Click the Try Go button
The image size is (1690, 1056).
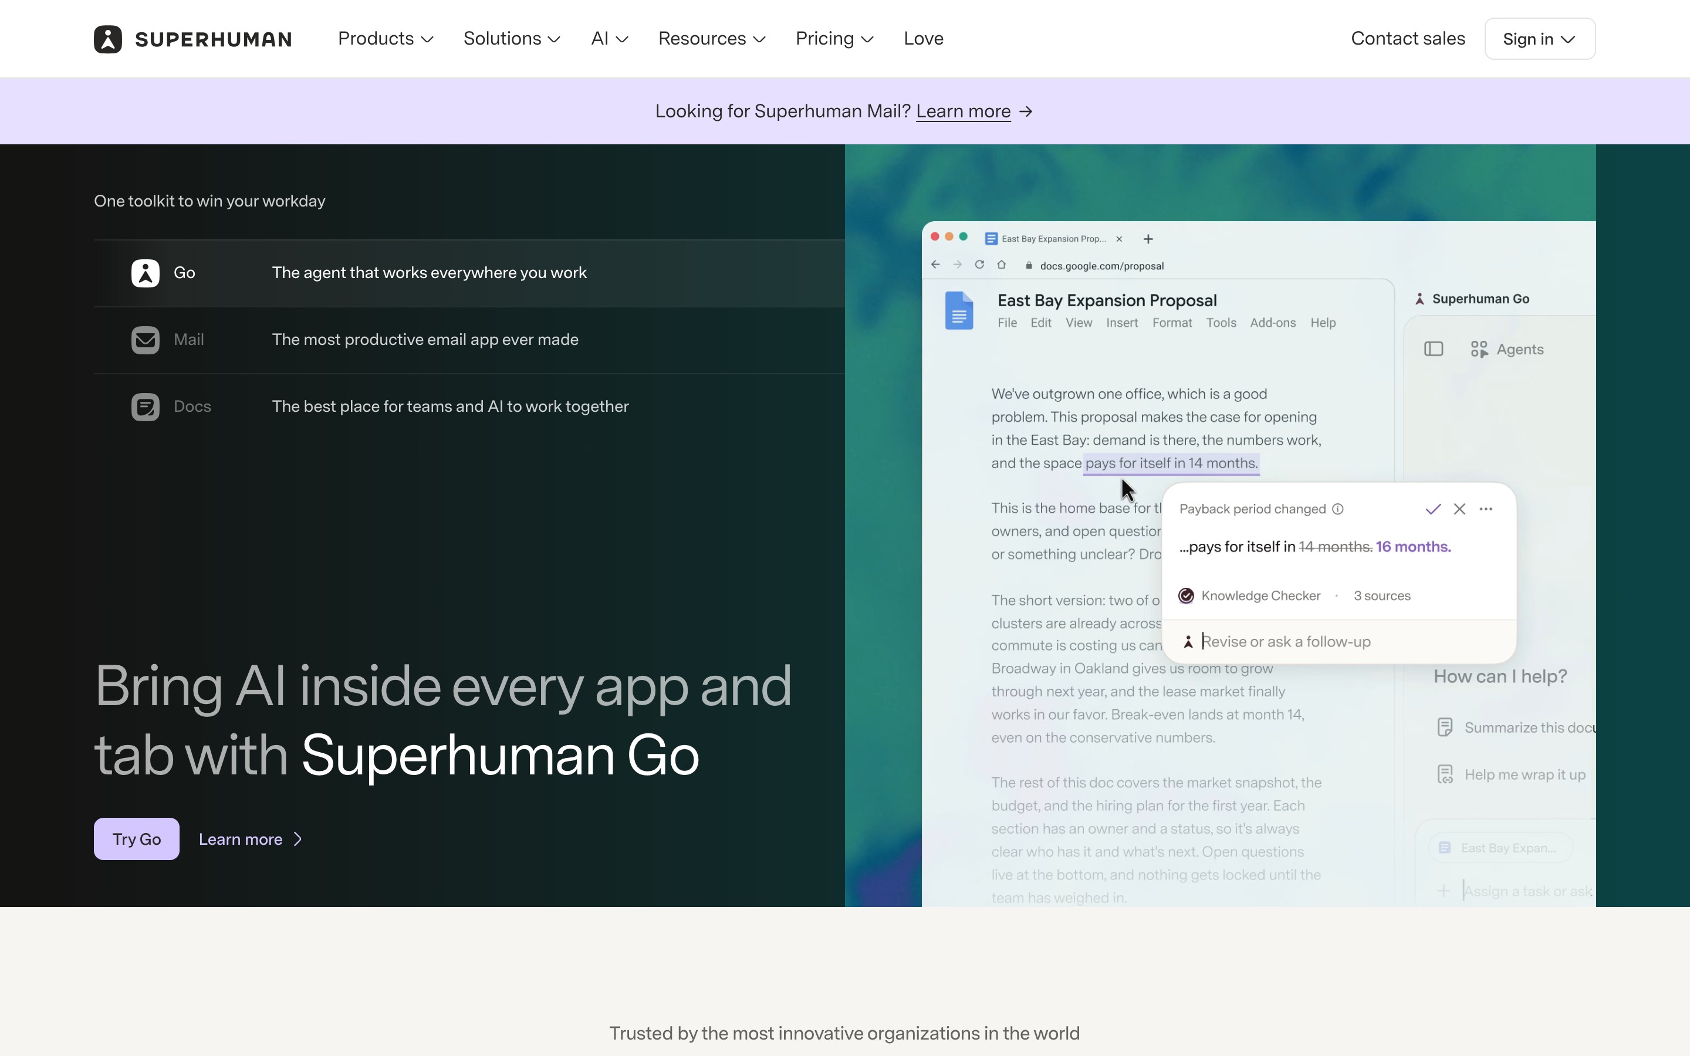click(136, 838)
